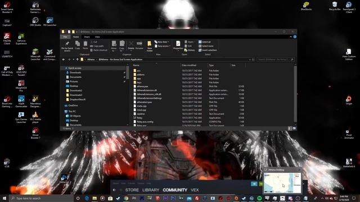Select the GeForce Experience desktop icon
Viewport: 360px width, 202px height.
pyautogui.click(x=21, y=39)
